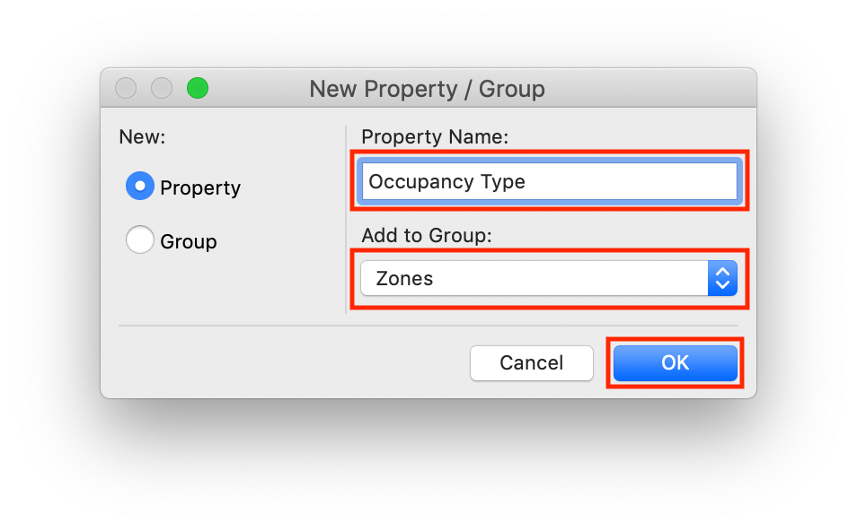Click the "New:" section label
The image size is (857, 531).
142,137
